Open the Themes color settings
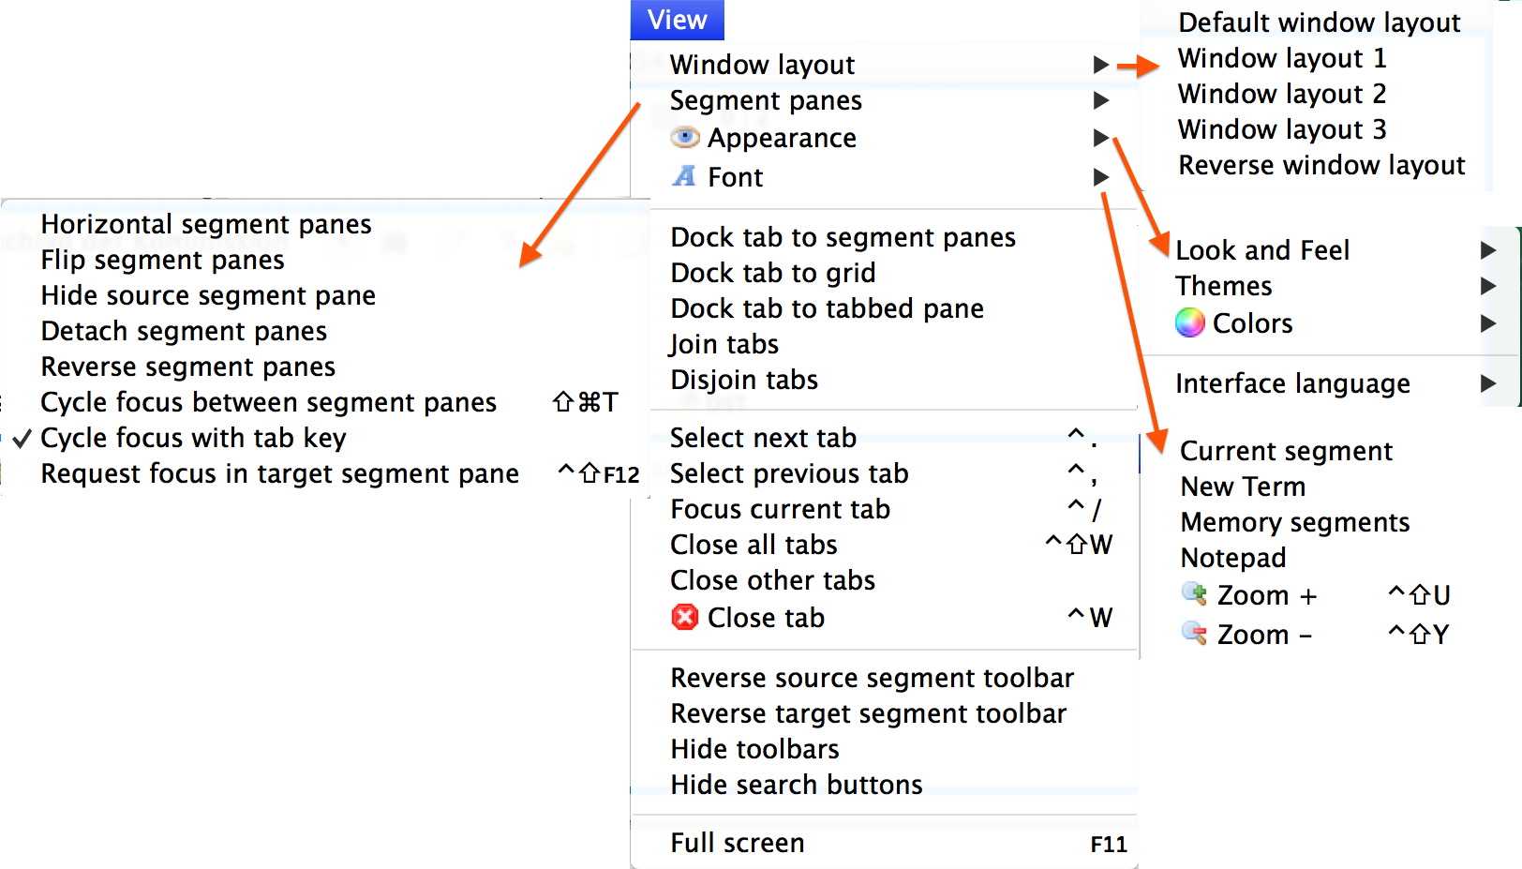Image resolution: width=1522 pixels, height=869 pixels. click(x=1224, y=286)
